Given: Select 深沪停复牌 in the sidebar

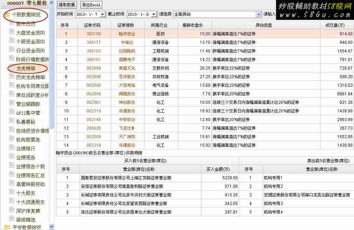Looking at the screenshot, I should click(28, 211).
